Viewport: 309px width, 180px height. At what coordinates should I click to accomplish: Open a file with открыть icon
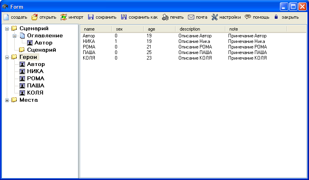(35, 17)
